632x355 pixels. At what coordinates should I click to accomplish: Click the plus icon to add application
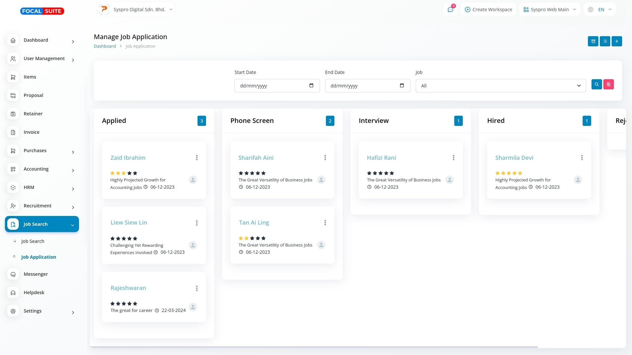coord(617,41)
